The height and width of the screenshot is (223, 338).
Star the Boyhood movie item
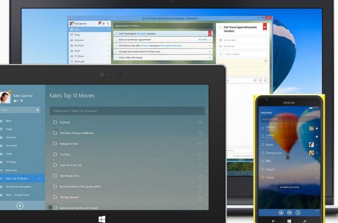tap(200, 122)
